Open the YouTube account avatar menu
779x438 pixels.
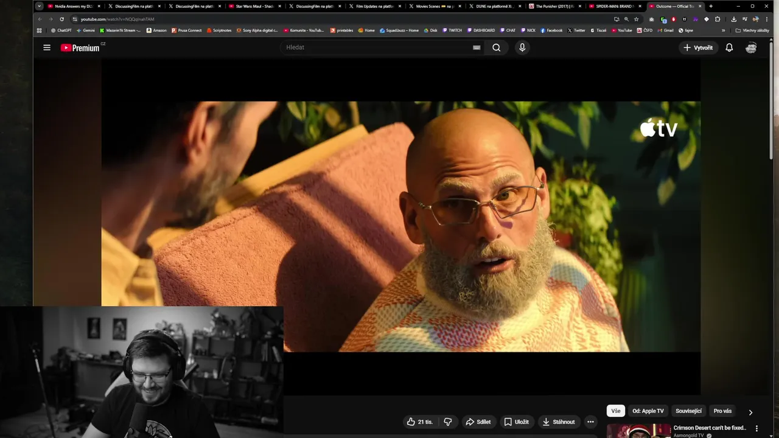751,47
